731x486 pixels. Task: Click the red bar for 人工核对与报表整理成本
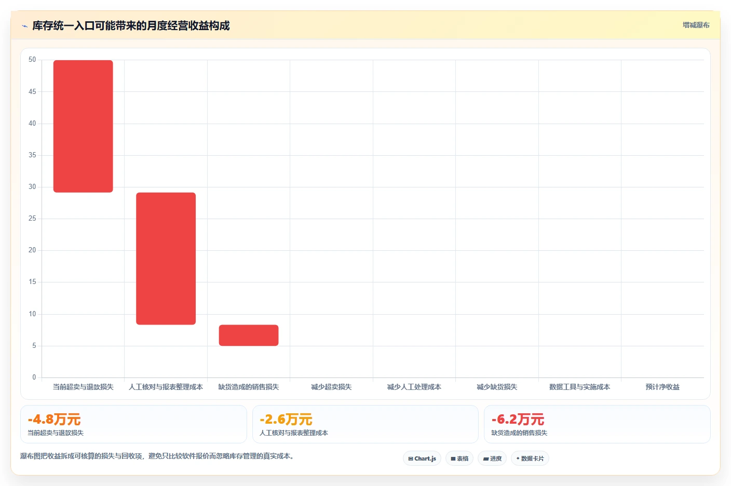click(166, 259)
